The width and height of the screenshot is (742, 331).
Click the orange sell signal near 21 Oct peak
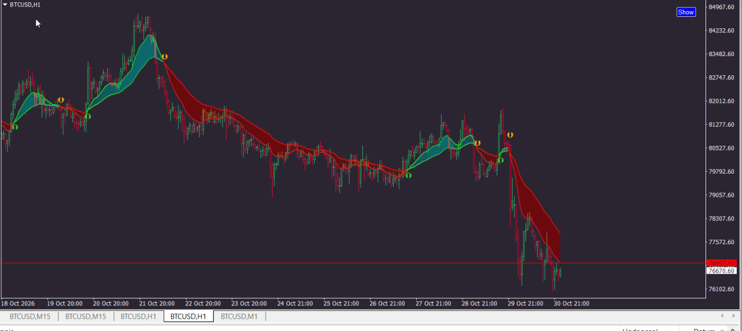point(164,57)
